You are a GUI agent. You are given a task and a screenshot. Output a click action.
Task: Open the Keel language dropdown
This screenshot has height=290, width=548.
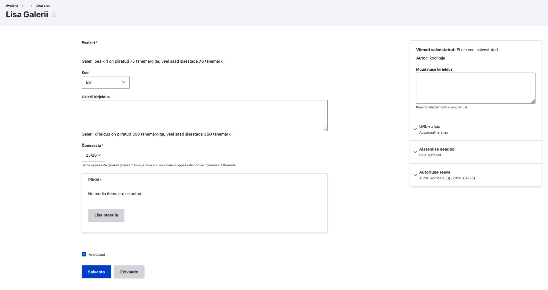(105, 82)
